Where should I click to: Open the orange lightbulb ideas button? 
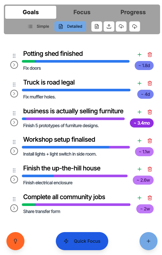point(15,241)
